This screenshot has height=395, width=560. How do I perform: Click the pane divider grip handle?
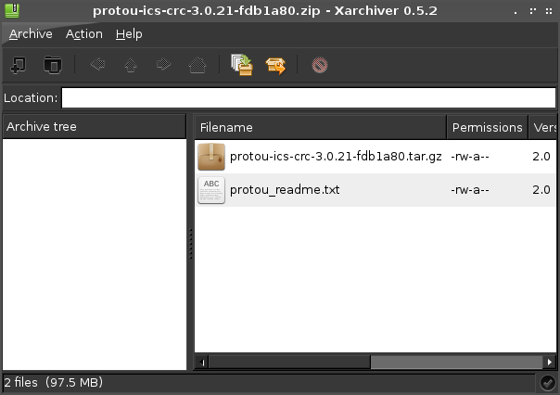(x=191, y=244)
